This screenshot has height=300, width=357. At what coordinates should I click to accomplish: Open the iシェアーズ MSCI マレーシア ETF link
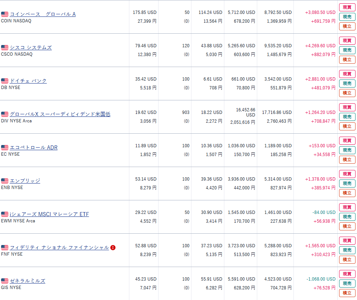pyautogui.click(x=49, y=214)
